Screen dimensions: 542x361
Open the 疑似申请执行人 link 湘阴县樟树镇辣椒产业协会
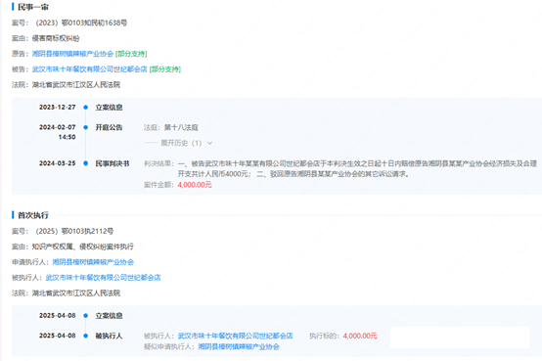[x=239, y=346]
